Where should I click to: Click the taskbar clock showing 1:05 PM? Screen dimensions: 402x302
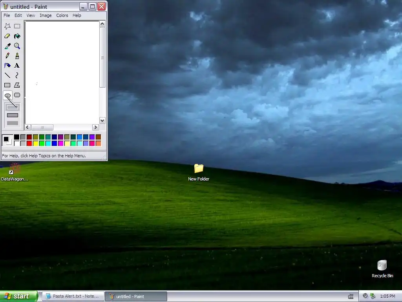pyautogui.click(x=387, y=296)
